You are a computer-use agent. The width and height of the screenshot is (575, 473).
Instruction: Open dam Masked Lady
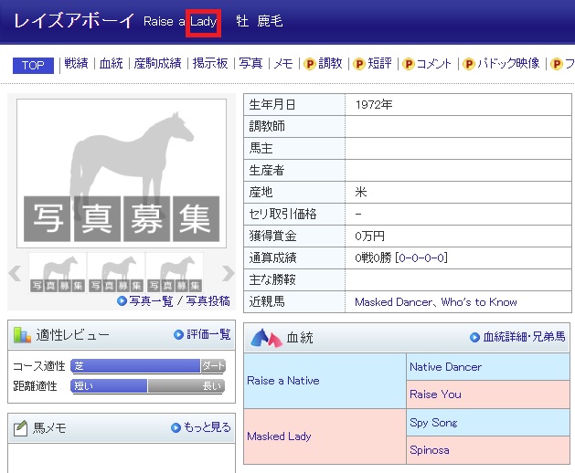tap(279, 436)
